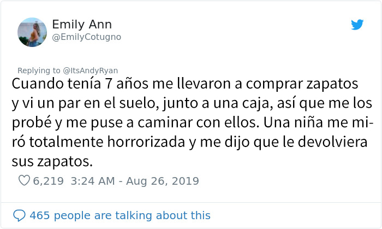Image resolution: width=382 pixels, height=229 pixels.
Task: Open the @ItsAndyRyan mention
Action: [x=91, y=71]
